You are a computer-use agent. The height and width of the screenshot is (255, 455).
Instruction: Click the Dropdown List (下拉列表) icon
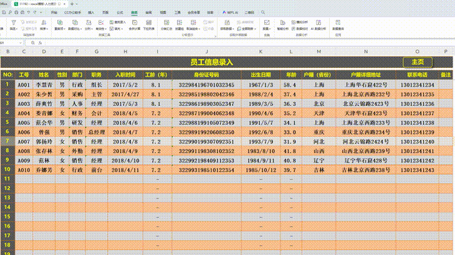148,22
